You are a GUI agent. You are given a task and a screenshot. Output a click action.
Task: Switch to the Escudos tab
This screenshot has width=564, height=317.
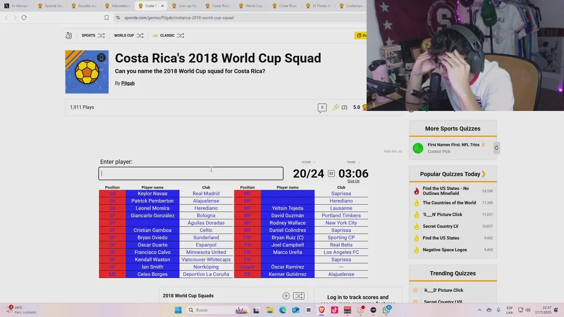tap(84, 6)
